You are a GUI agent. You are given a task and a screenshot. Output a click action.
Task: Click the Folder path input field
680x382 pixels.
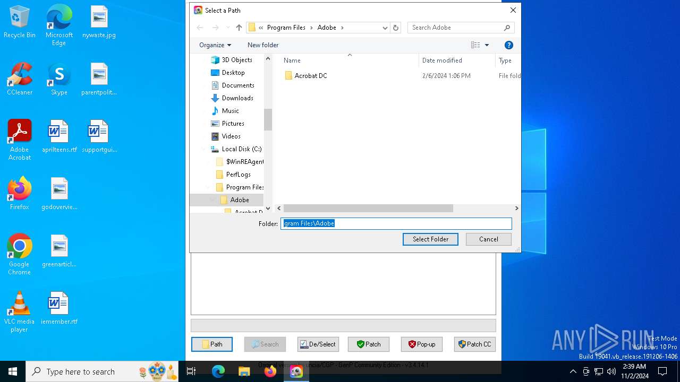coord(396,223)
